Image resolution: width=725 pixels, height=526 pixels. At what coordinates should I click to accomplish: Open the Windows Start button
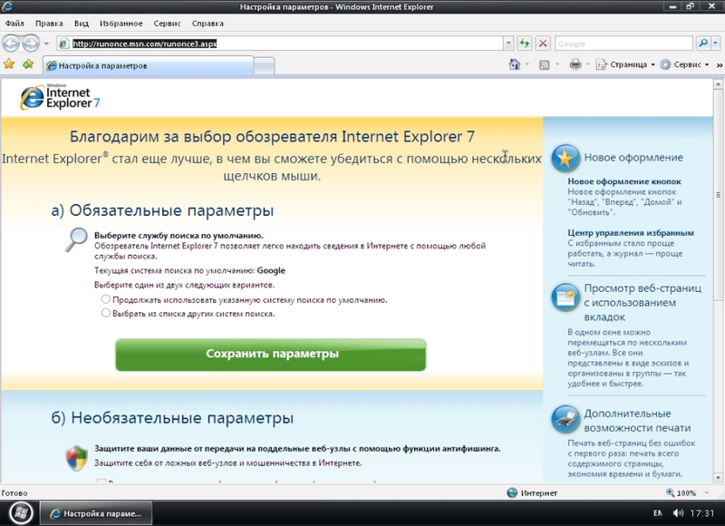tap(20, 512)
